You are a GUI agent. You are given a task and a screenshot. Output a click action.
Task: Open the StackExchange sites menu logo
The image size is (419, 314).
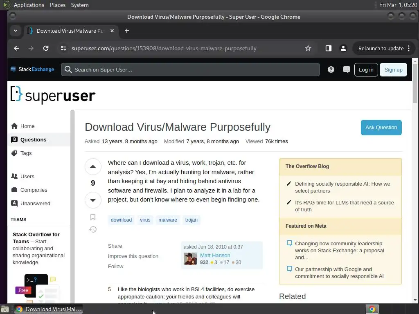[x=32, y=70]
